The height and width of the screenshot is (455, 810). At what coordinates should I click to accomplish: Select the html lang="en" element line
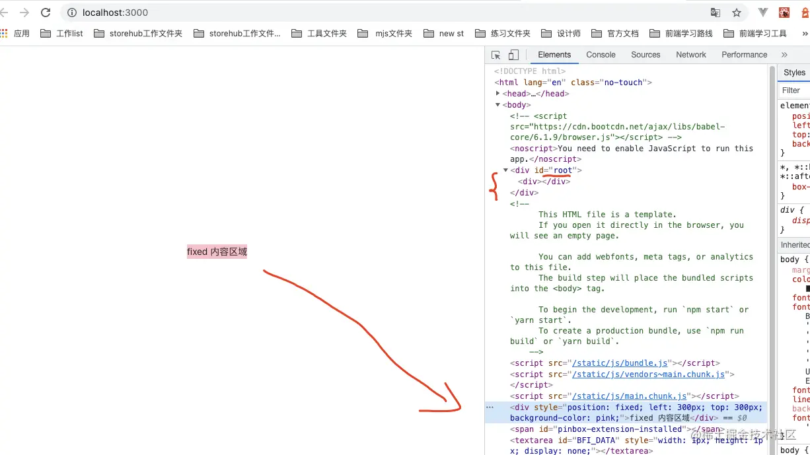[573, 83]
